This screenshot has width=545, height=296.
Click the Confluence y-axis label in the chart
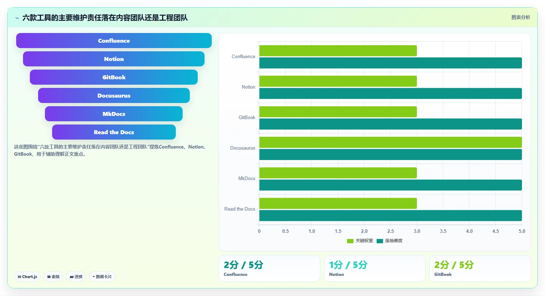pos(243,57)
